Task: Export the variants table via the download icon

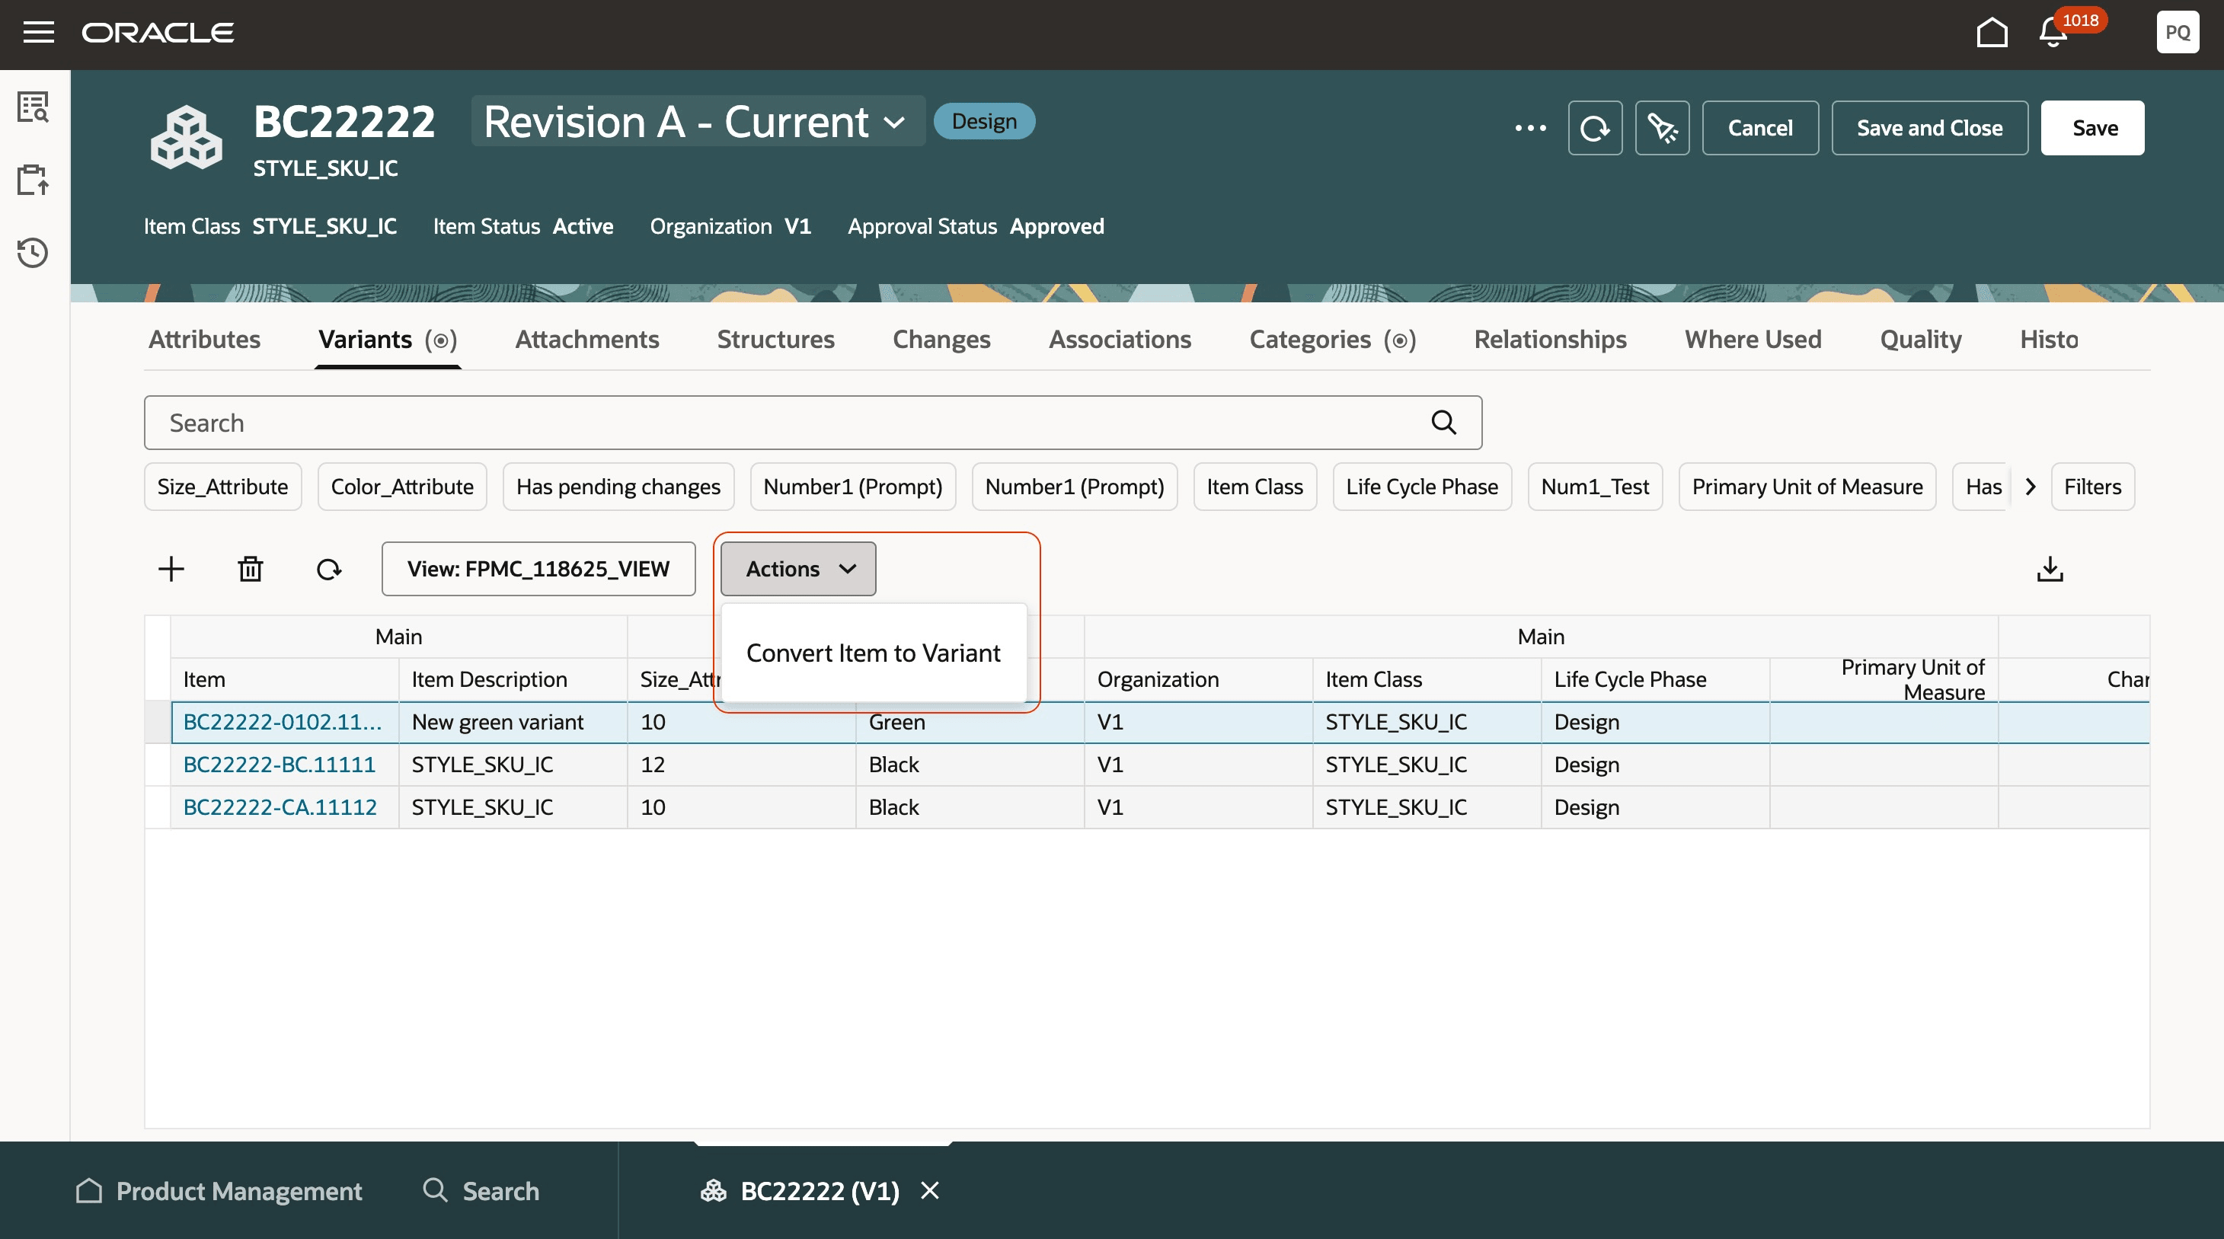Action: click(x=2049, y=568)
